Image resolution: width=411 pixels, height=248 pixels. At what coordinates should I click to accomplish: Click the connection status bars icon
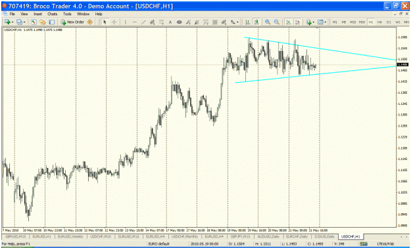pos(364,244)
